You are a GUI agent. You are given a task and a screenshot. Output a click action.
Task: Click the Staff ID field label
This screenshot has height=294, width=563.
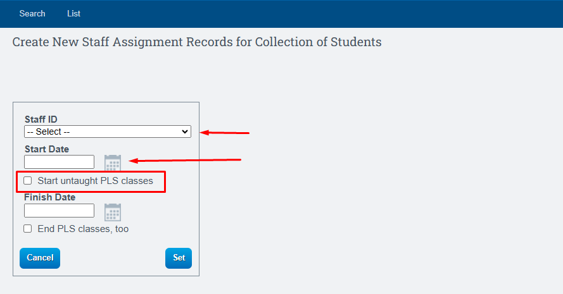point(41,119)
